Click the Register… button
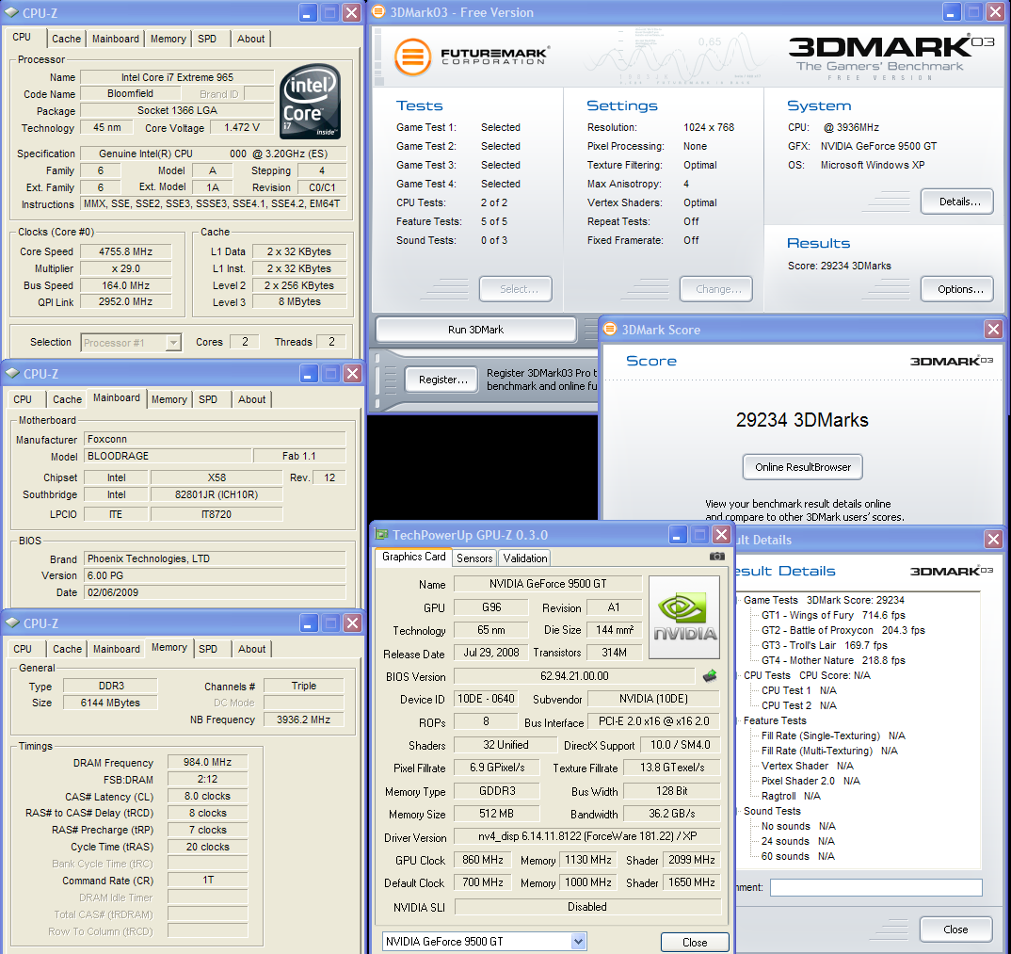Viewport: 1011px width, 954px height. tap(443, 380)
